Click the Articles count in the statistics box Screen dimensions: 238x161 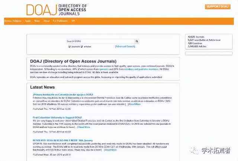click(x=197, y=46)
